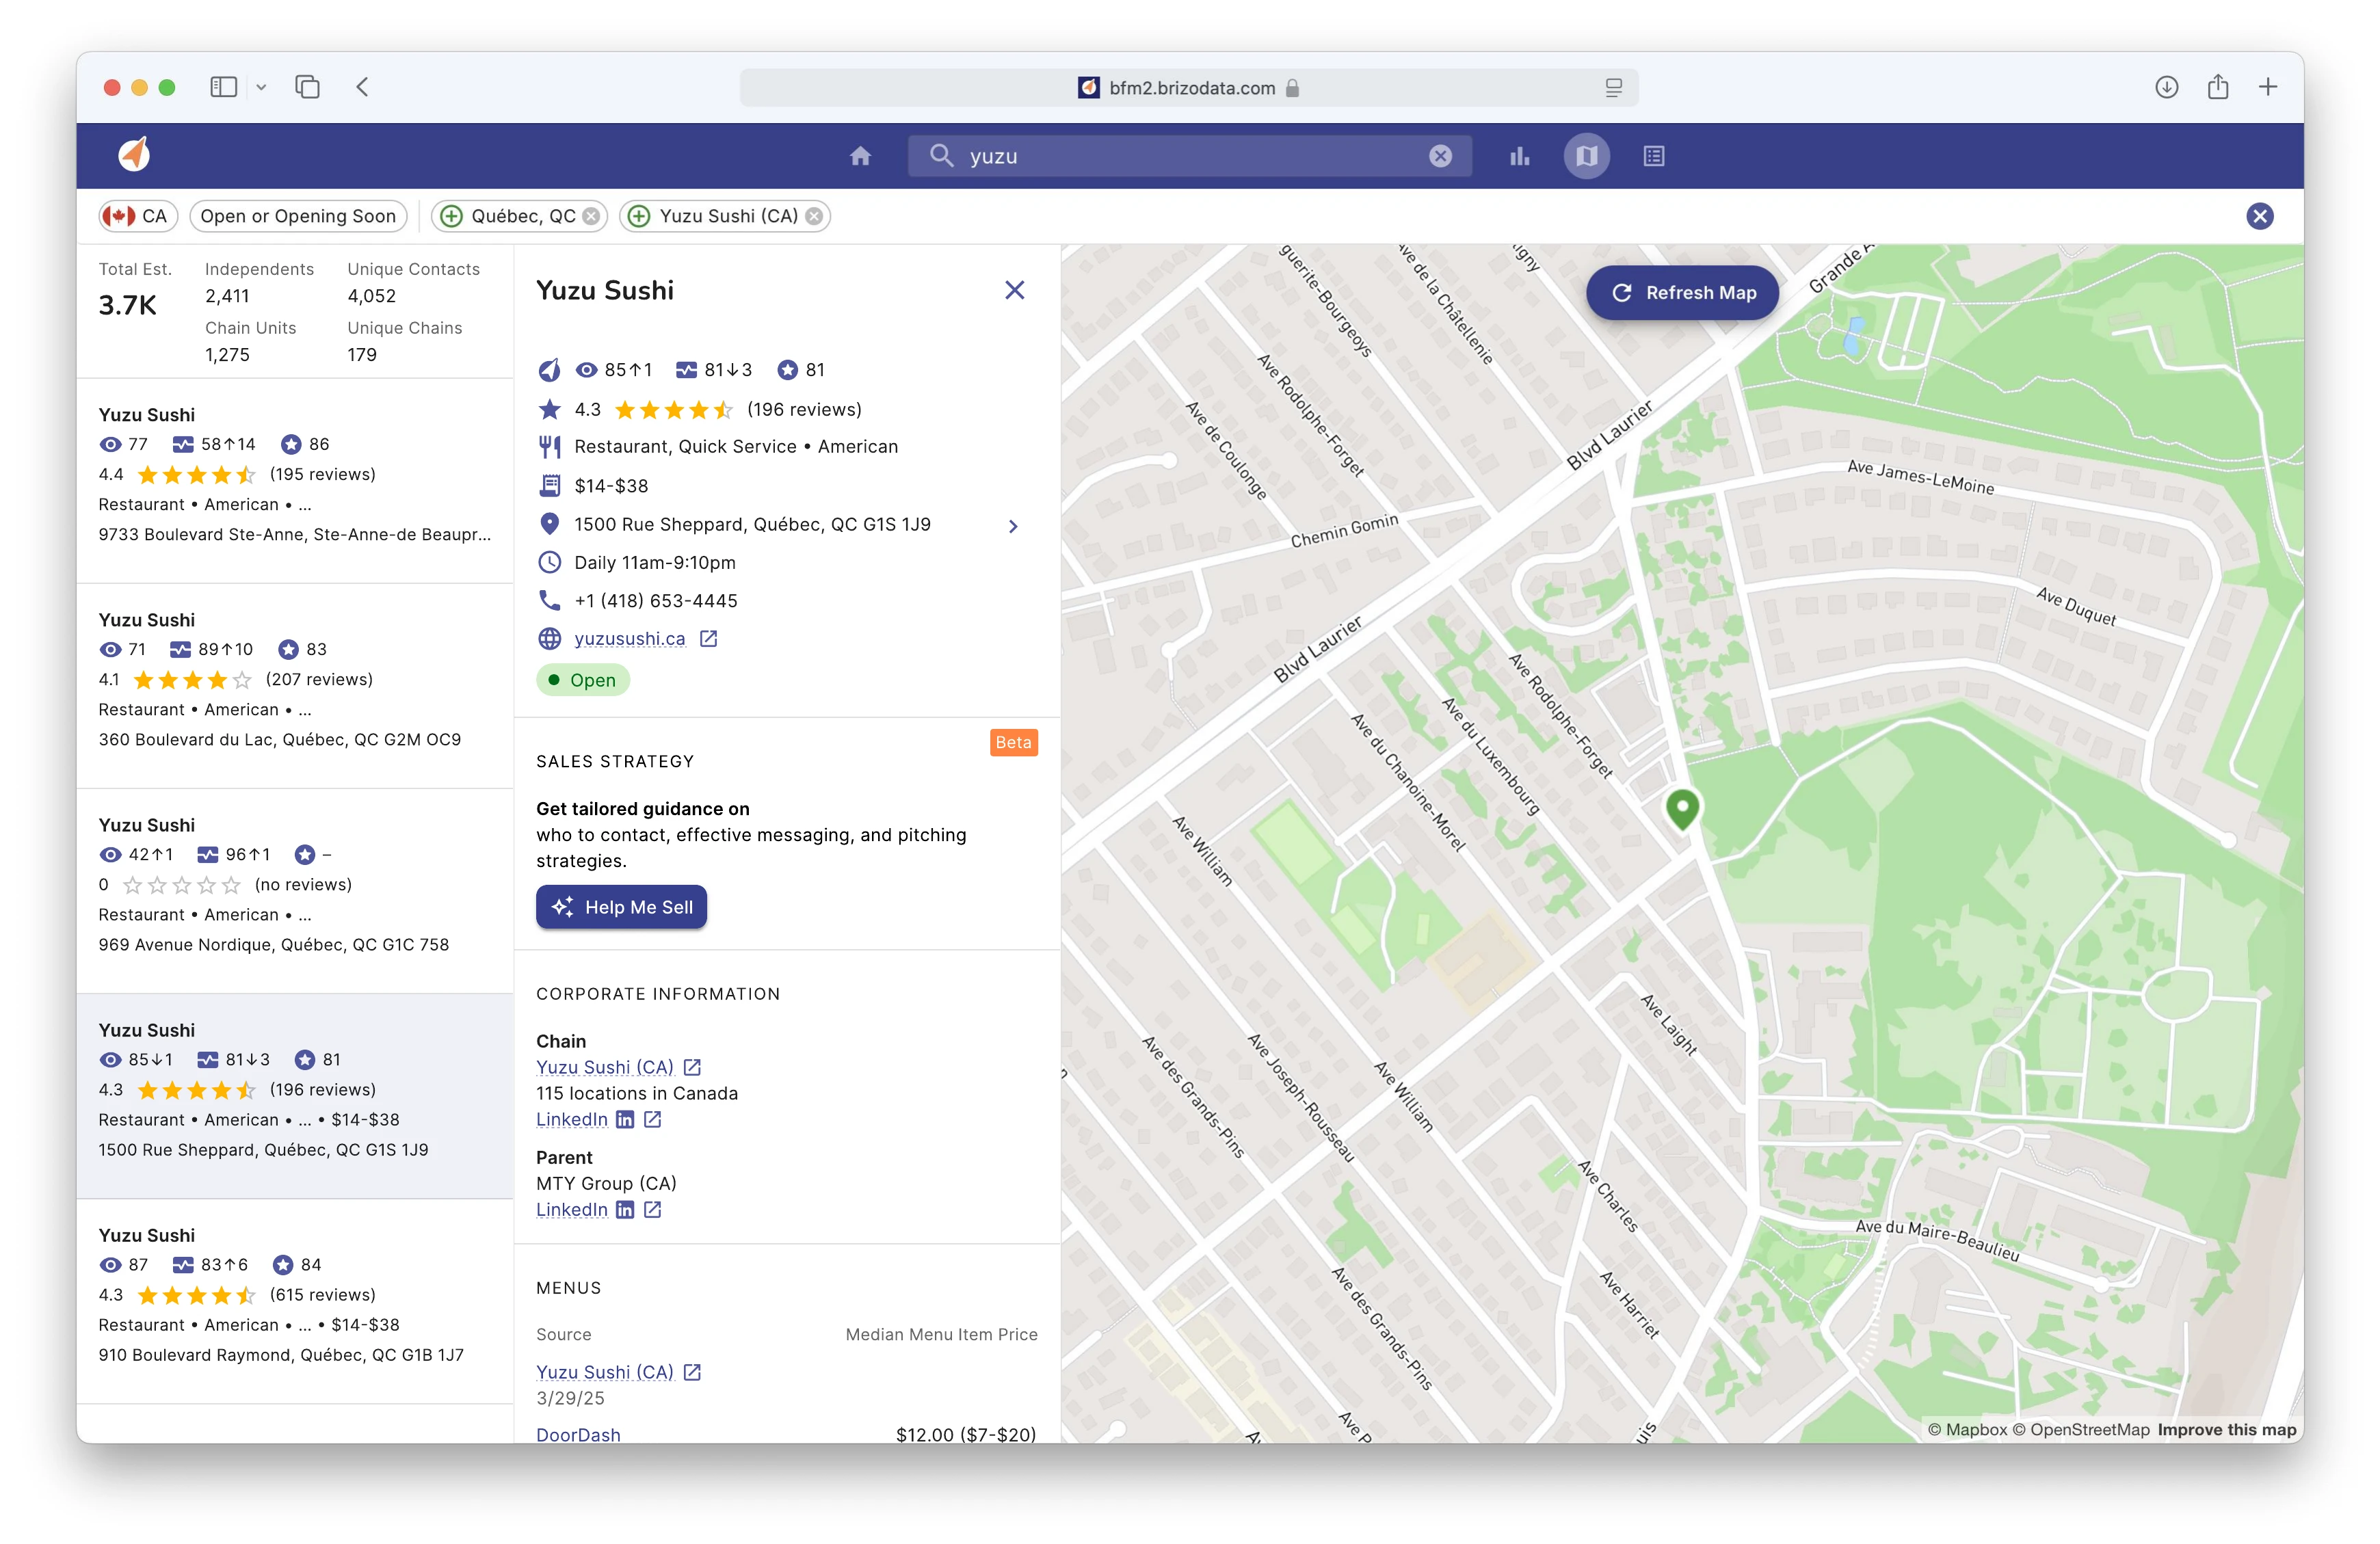The width and height of the screenshot is (2380, 1544).
Task: Remove the Yuzu Sushi (CA) filter chip
Action: [x=815, y=216]
